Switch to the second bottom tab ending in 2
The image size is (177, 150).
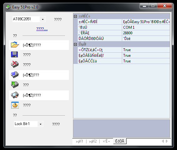pyautogui.click(x=93, y=141)
